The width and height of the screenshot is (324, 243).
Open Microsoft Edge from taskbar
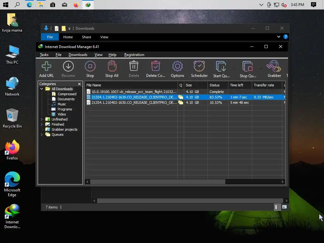(x=29, y=4)
